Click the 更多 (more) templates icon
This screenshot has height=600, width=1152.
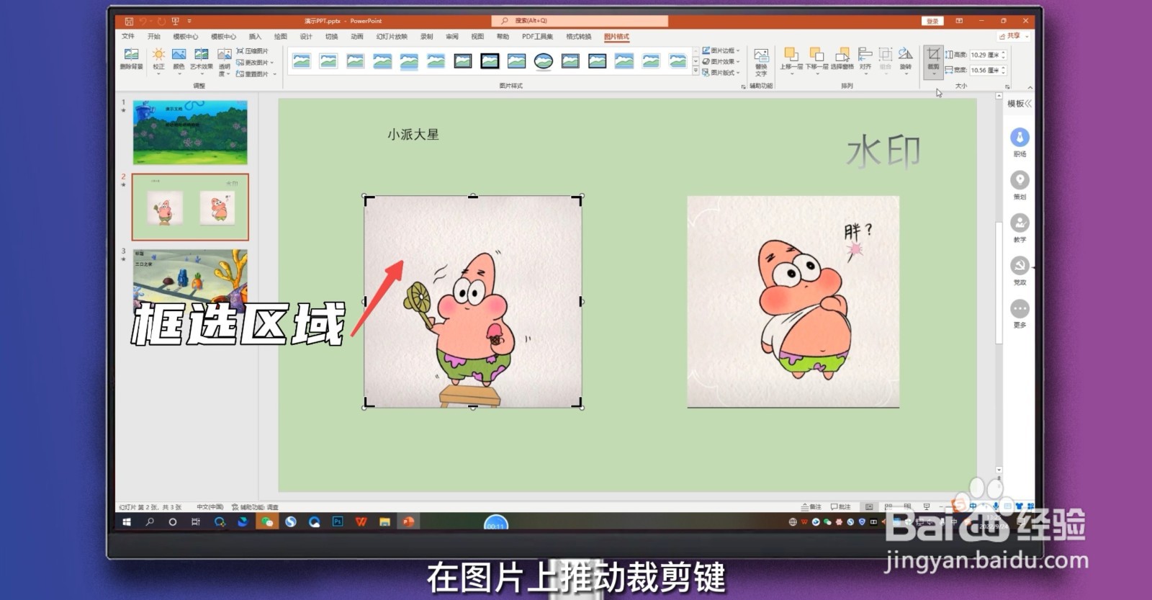pos(1020,308)
